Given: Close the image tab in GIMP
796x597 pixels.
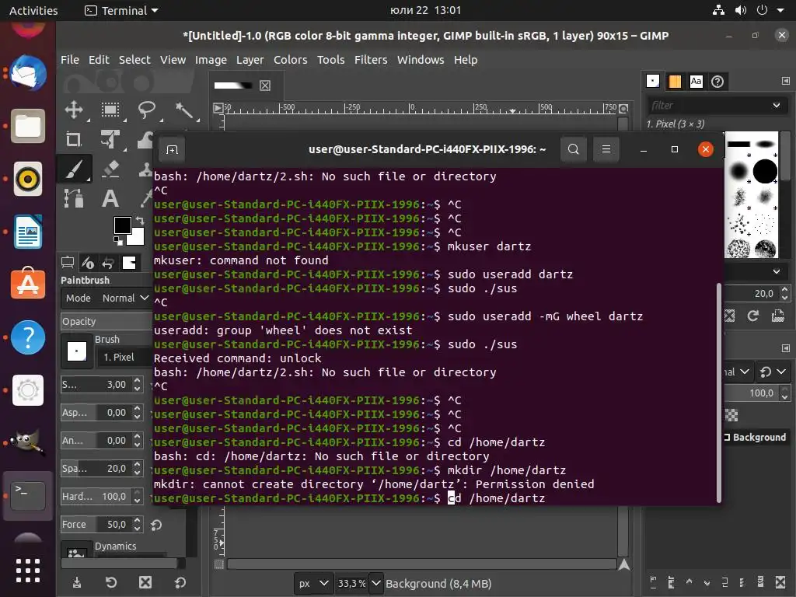Looking at the screenshot, I should point(265,86).
